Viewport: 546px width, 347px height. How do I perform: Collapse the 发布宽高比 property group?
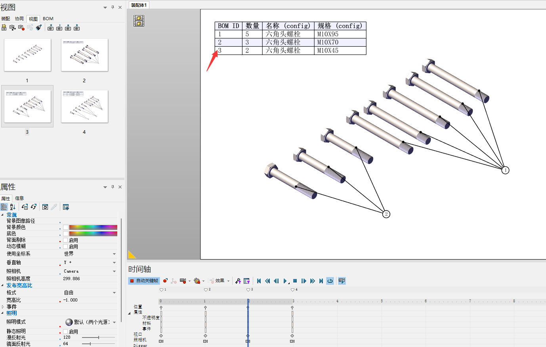(2, 285)
